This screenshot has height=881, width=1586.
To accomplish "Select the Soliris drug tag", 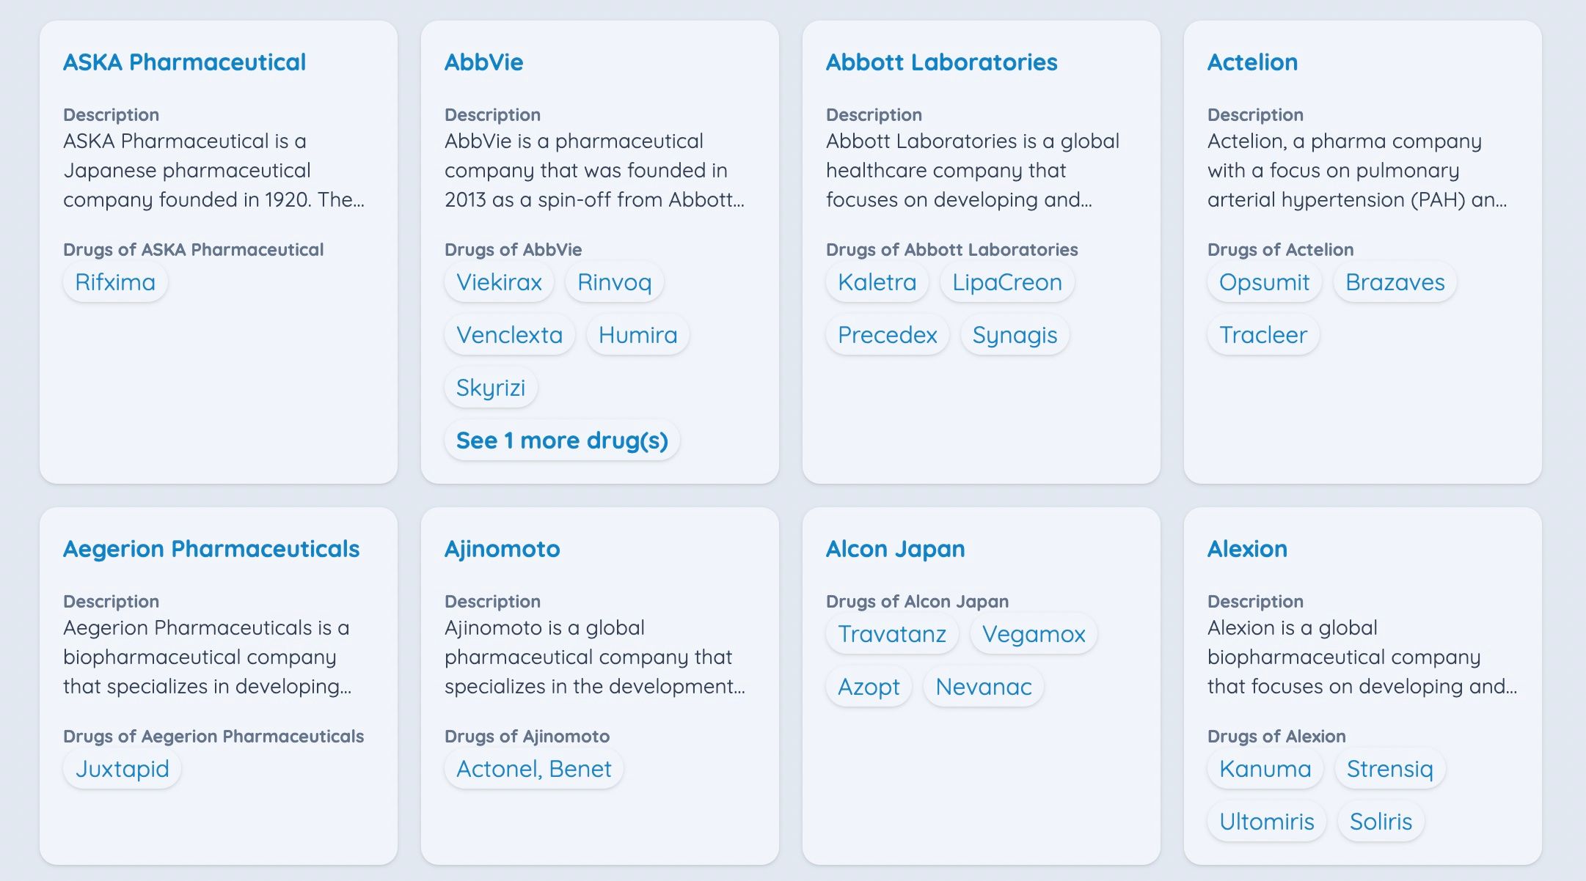I will tap(1381, 822).
